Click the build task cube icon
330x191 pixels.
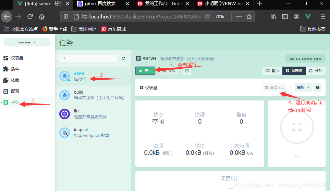[65, 95]
